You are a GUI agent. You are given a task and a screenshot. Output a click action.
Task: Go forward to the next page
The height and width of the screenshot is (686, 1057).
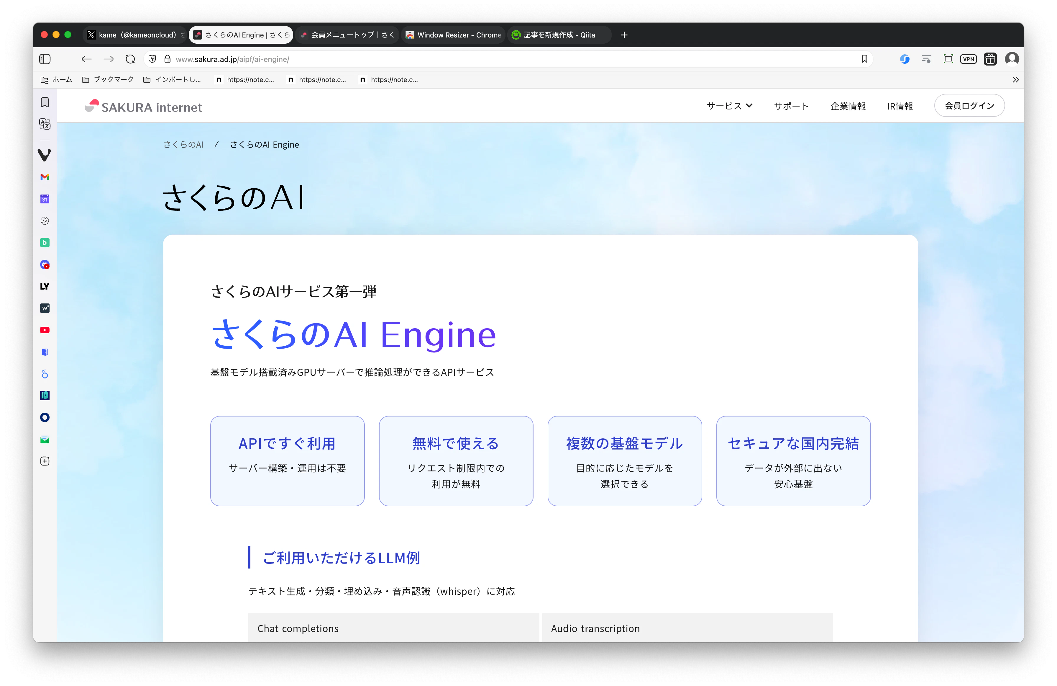click(108, 59)
